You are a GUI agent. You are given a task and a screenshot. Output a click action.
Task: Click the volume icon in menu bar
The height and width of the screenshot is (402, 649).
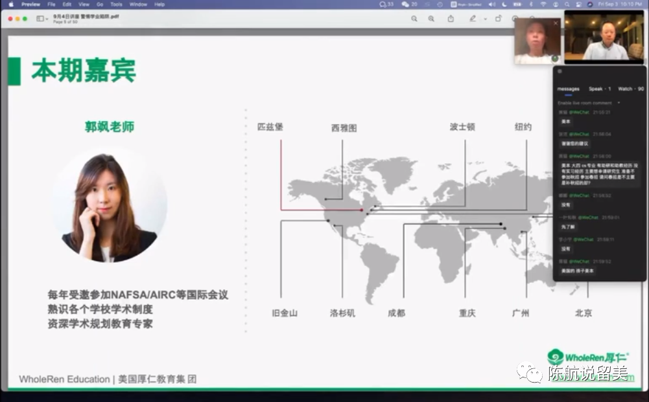pyautogui.click(x=491, y=4)
